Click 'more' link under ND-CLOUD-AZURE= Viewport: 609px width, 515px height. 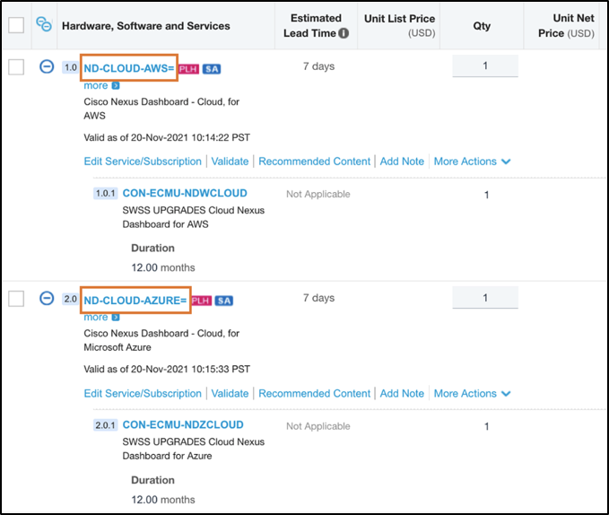(x=96, y=318)
